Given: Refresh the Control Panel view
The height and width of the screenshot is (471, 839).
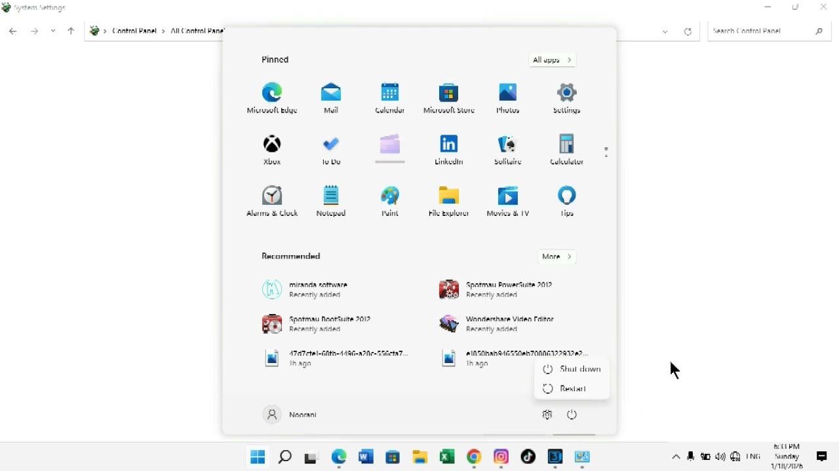Looking at the screenshot, I should click(688, 31).
